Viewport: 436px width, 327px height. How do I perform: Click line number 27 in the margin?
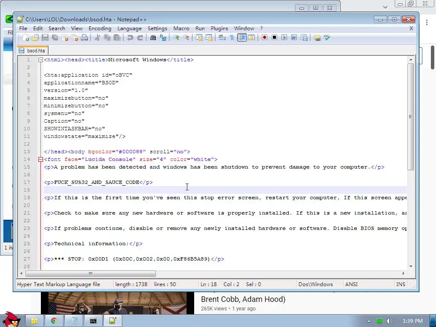point(27,259)
